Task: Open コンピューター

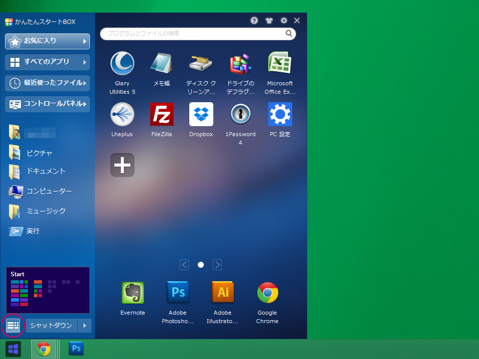Action: 40,191
